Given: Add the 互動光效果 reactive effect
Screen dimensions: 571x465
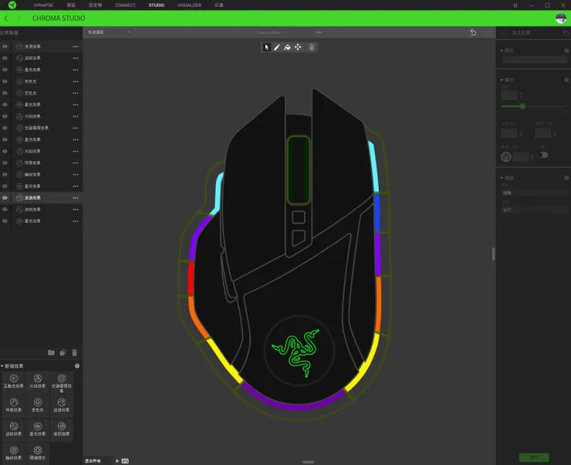Looking at the screenshot, I should point(14,381).
